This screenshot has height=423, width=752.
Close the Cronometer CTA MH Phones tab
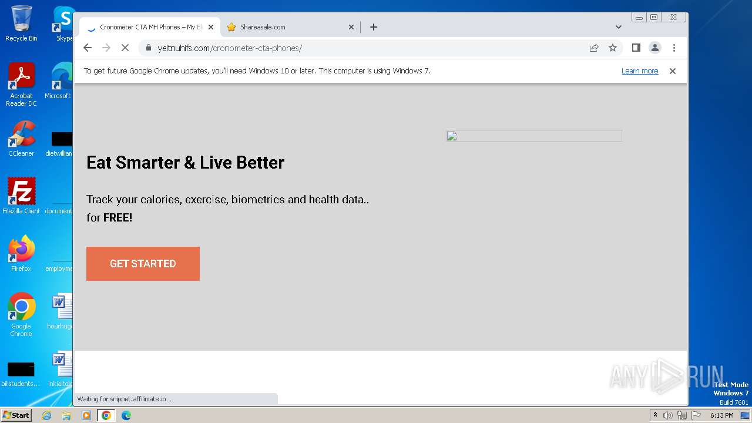[211, 27]
